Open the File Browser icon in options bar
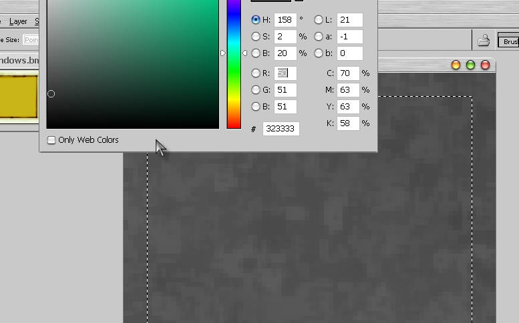The height and width of the screenshot is (323, 519). tap(484, 41)
